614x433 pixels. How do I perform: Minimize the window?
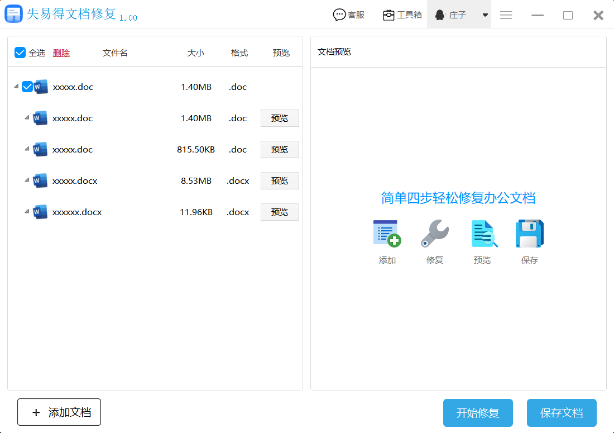(537, 15)
